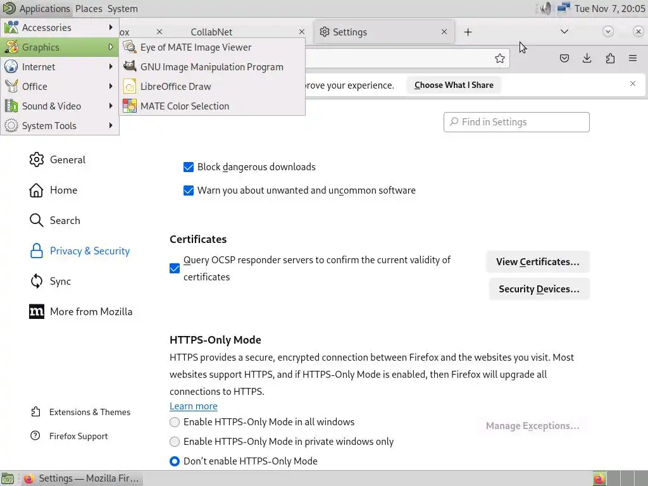The height and width of the screenshot is (486, 648).
Task: Select Privacy & Security category
Action: pyautogui.click(x=79, y=251)
